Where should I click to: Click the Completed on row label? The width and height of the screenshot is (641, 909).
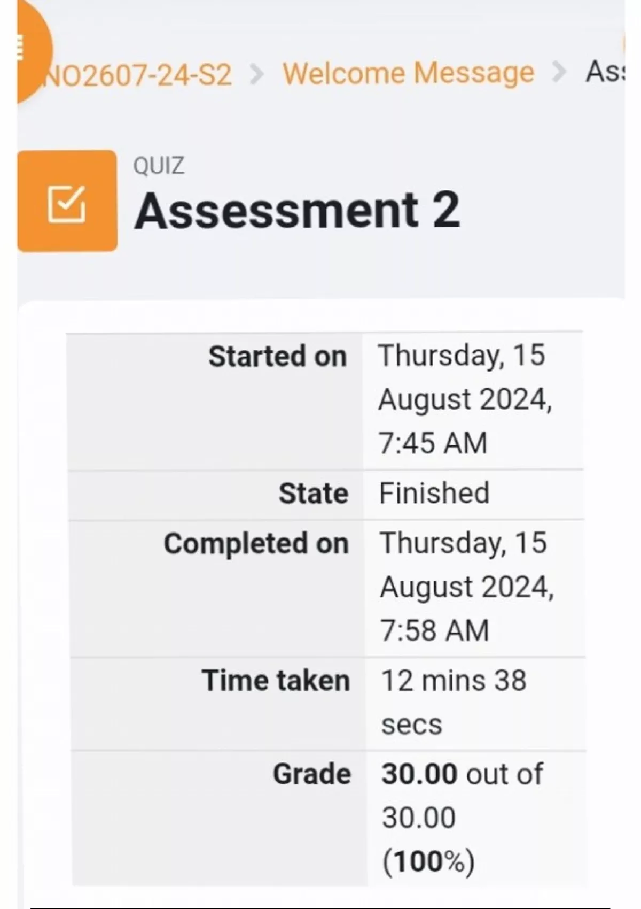point(256,544)
